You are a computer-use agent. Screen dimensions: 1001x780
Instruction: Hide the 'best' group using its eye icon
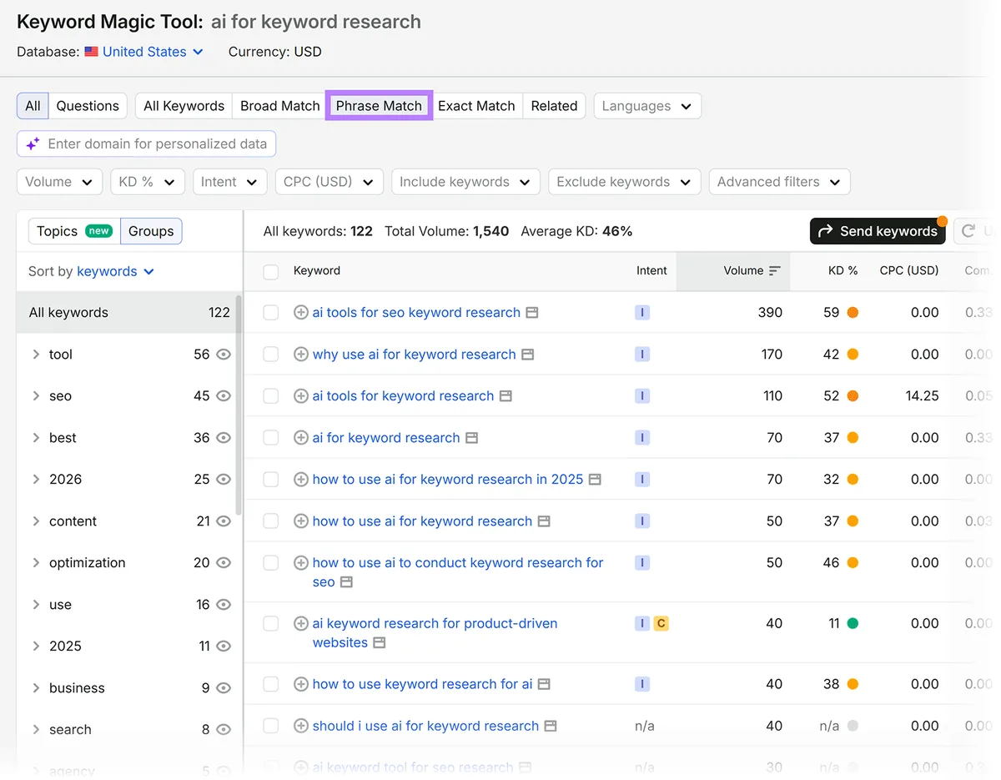(223, 438)
